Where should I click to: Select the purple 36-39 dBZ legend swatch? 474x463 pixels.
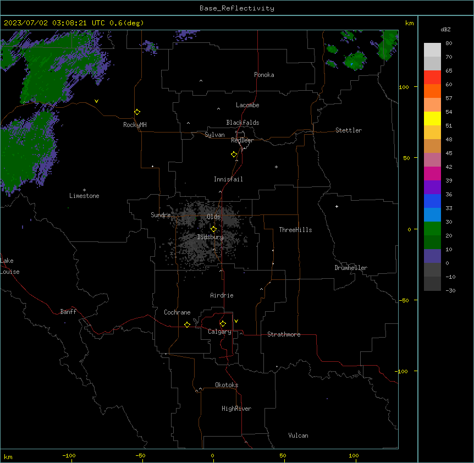click(x=432, y=187)
